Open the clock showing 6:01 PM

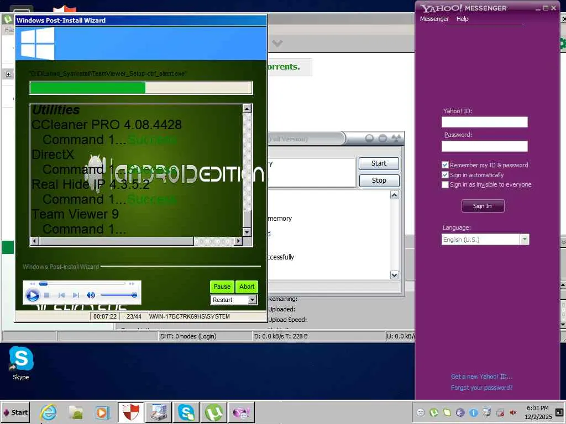[538, 412]
